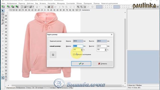Switch to the 3D матовый view tab
Image resolution: width=160 pixels, height=90 pixels.
[x=39, y=88]
